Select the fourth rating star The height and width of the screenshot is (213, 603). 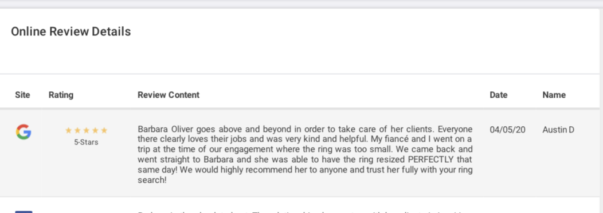[95, 130]
